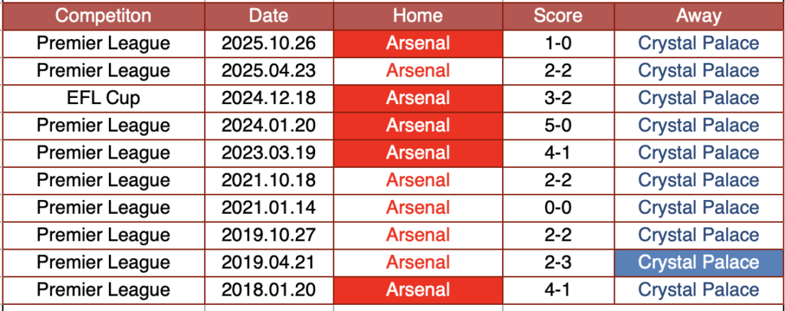This screenshot has width=785, height=311.
Task: Click the 2018.01.20 date cell
Action: coord(268,290)
